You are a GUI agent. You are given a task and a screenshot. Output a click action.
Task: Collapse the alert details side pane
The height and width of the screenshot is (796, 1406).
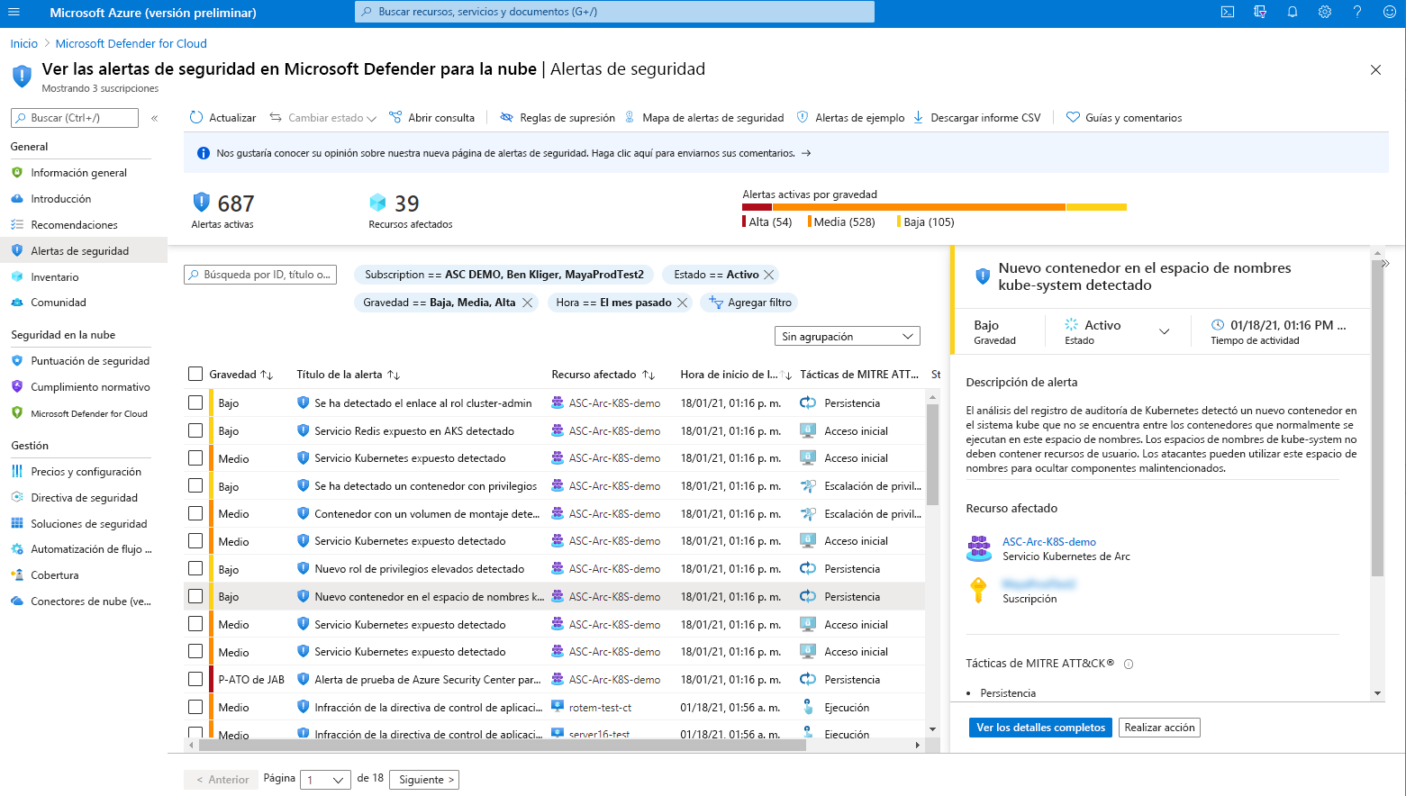point(1386,264)
